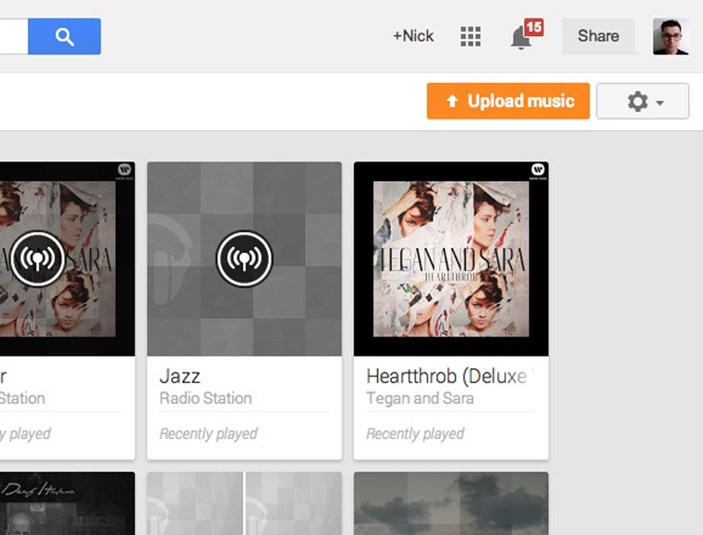703x535 pixels.
Task: Click the blue search magnifier button
Action: (x=64, y=36)
